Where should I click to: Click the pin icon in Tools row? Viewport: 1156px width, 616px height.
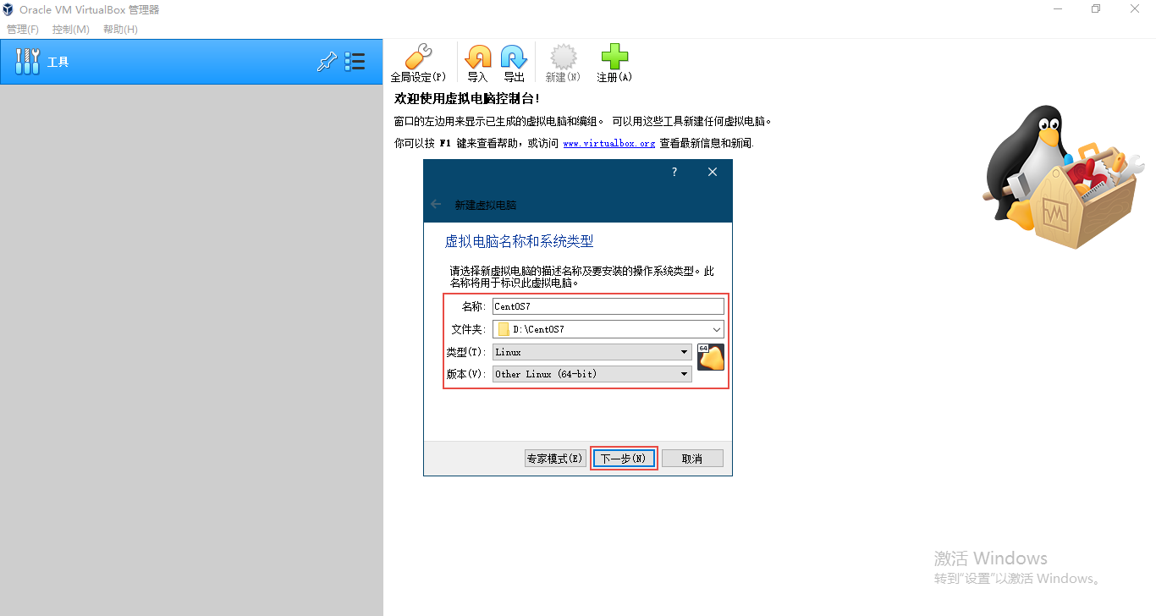point(327,62)
